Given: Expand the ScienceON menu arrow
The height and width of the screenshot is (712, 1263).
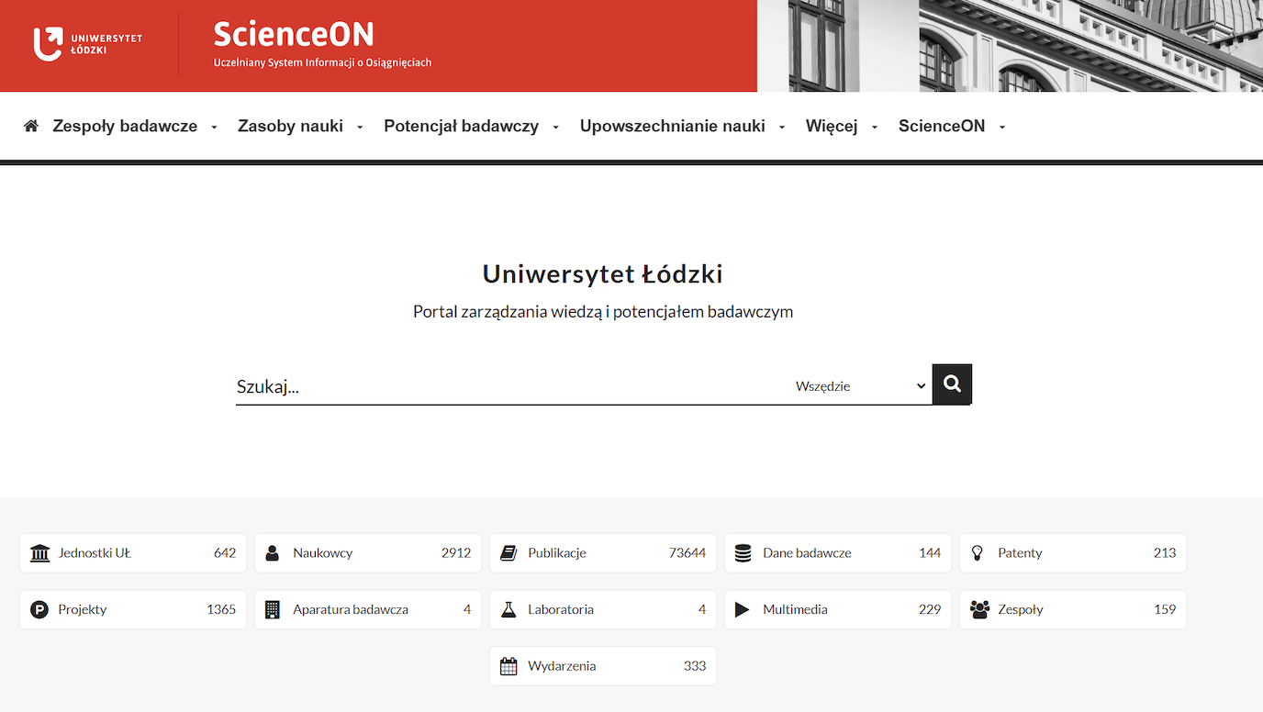Looking at the screenshot, I should pyautogui.click(x=1002, y=128).
